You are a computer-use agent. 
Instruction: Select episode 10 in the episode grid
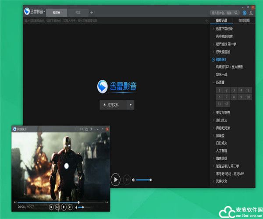[248, 97]
